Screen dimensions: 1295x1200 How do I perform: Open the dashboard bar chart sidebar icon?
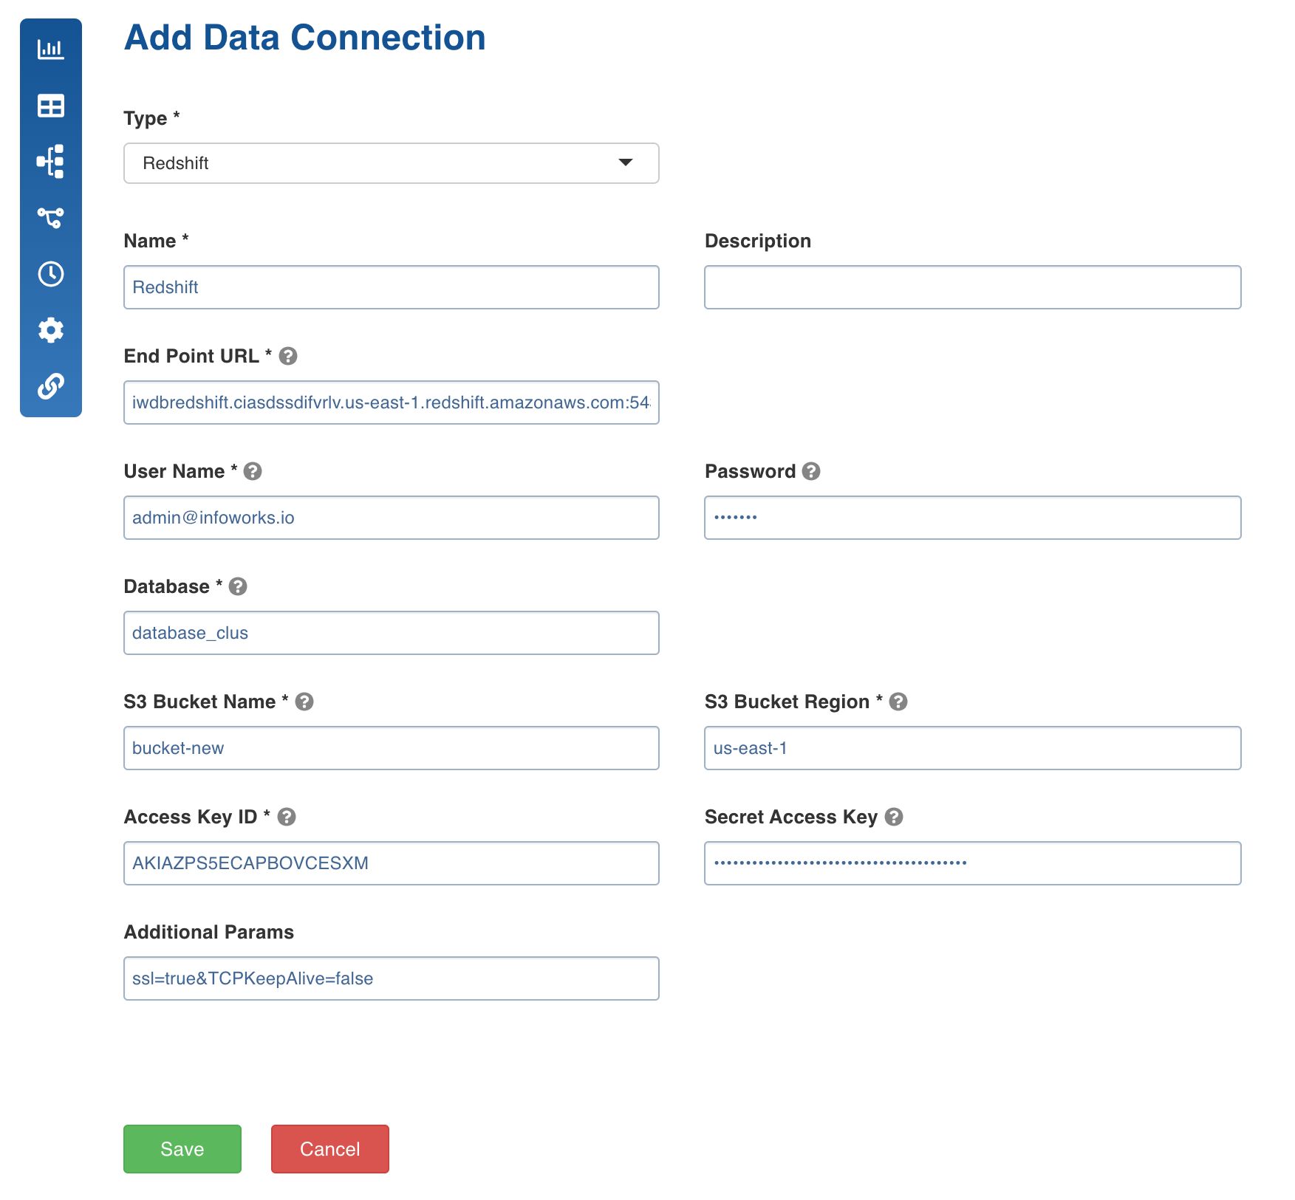[51, 49]
